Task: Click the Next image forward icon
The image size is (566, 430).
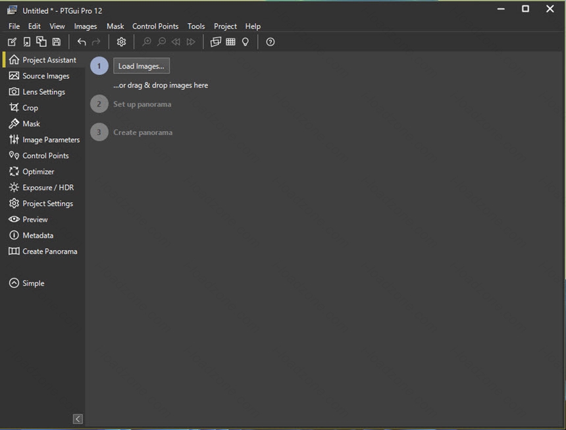Action: (191, 42)
